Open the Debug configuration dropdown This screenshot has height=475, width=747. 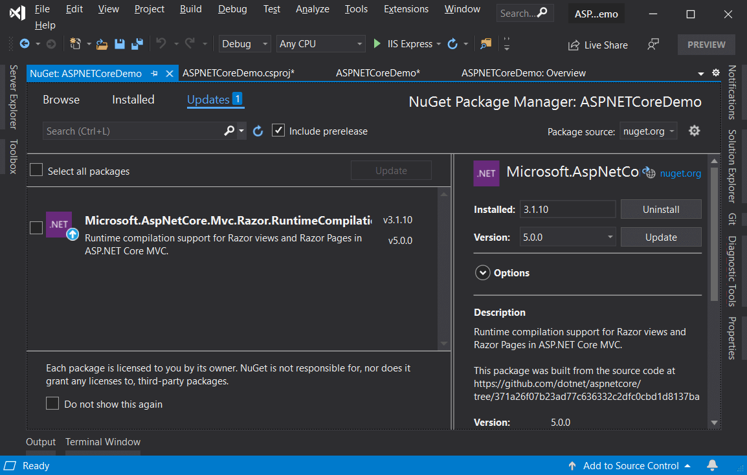tap(245, 44)
